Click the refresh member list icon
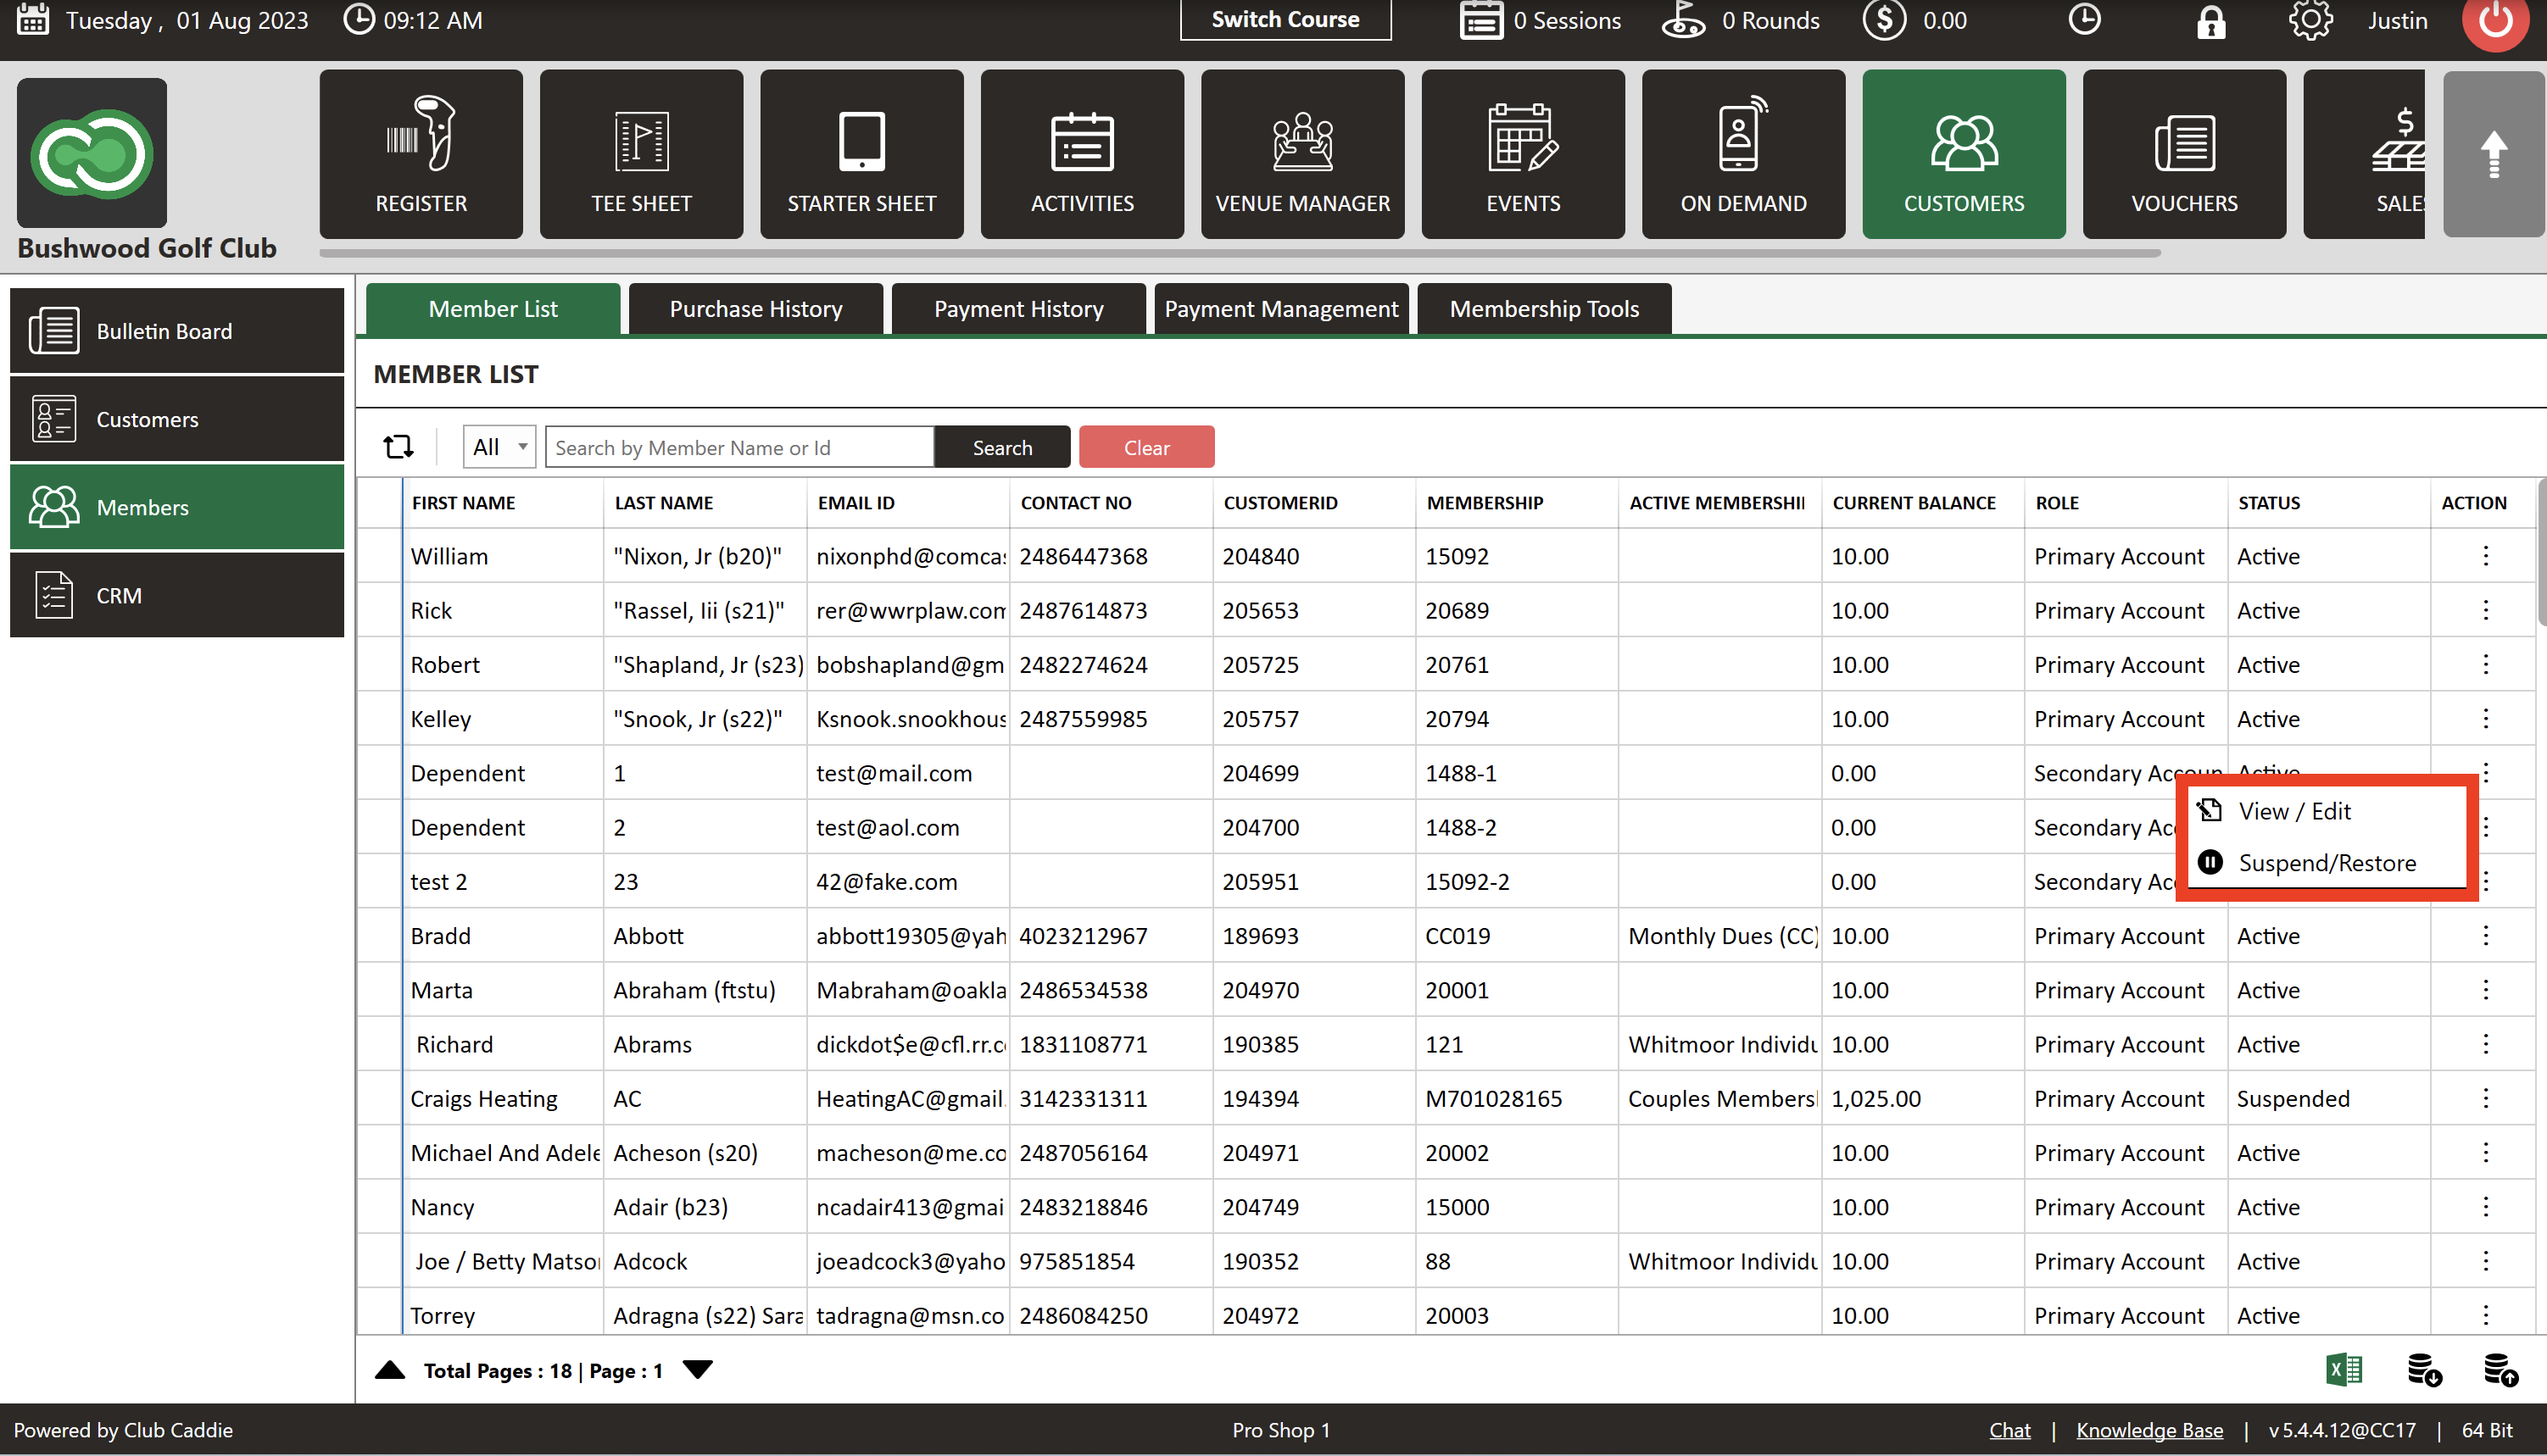The height and width of the screenshot is (1456, 2547). click(398, 446)
